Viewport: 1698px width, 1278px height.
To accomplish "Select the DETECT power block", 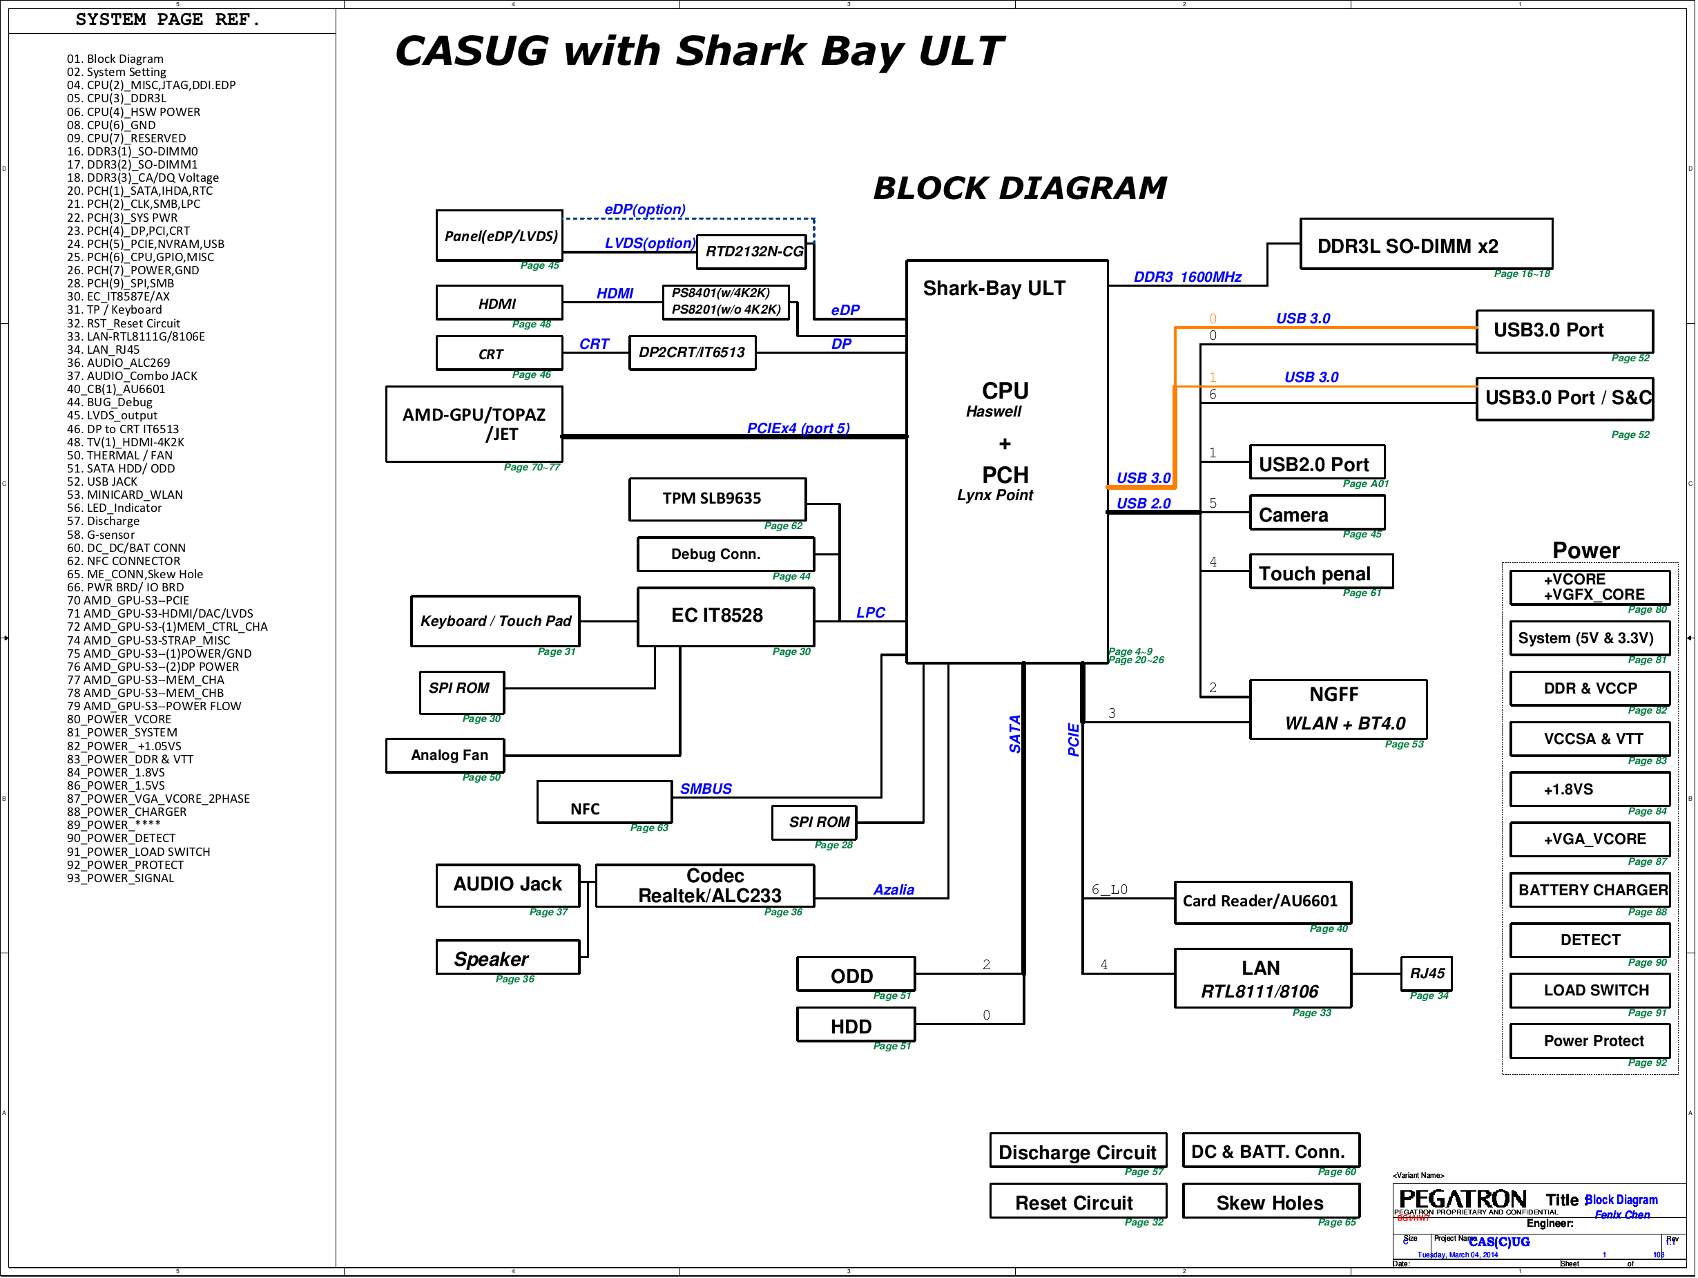I will pyautogui.click(x=1590, y=941).
